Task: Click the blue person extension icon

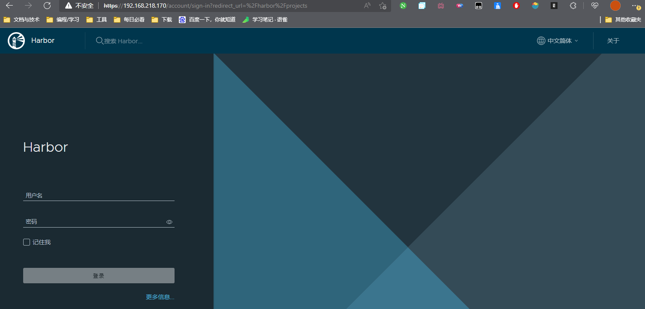Action: (x=497, y=6)
